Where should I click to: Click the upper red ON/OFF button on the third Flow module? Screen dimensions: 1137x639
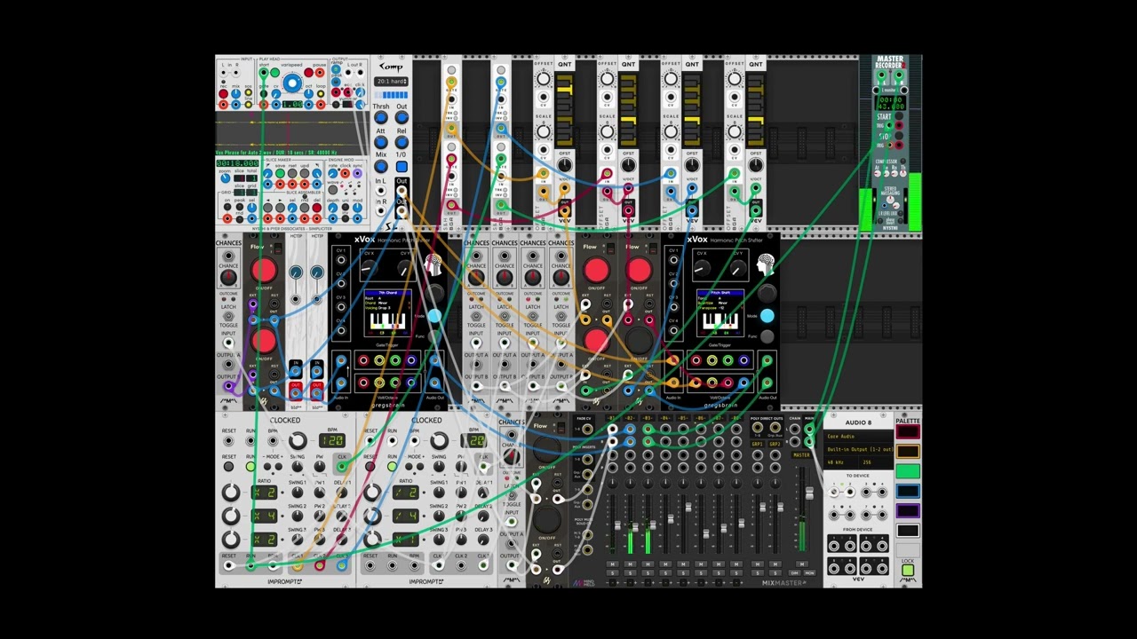[x=640, y=270]
